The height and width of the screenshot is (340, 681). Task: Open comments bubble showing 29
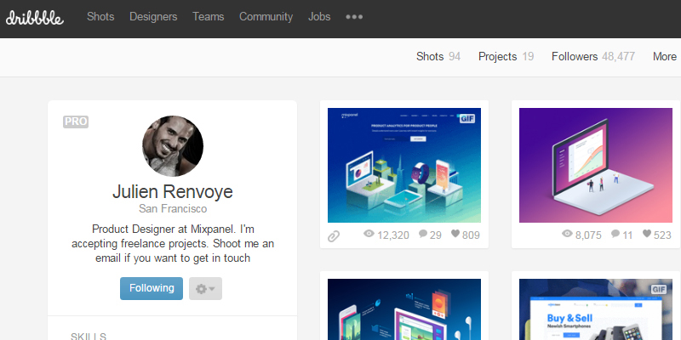click(x=423, y=235)
